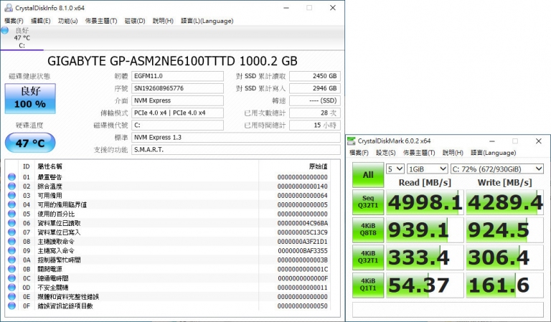The height and width of the screenshot is (322, 551).
Task: Run the 4KiB Q8T8 benchmark
Action: (368, 230)
